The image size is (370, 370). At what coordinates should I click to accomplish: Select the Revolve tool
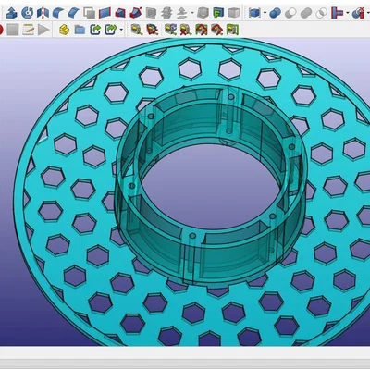(x=28, y=13)
